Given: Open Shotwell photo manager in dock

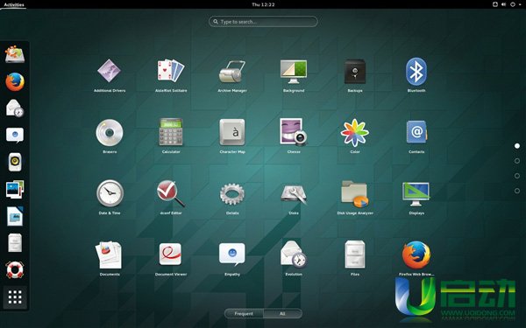Looking at the screenshot, I should coord(15,189).
